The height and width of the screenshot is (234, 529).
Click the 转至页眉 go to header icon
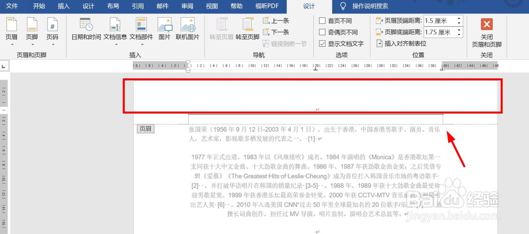[x=222, y=25]
